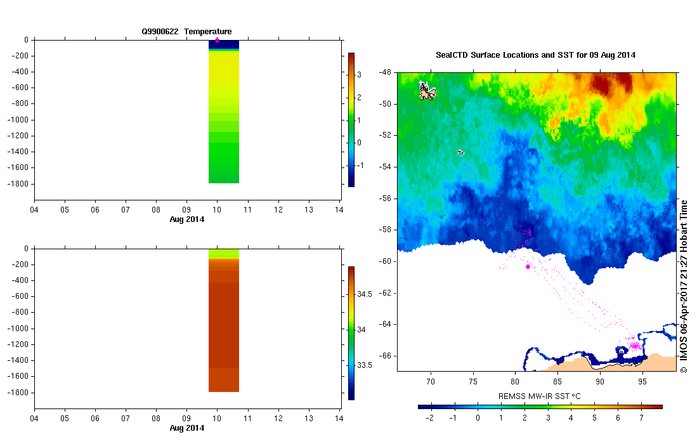This screenshot has width=697, height=444.
Task: Click the '-2' label on SST colorbar
Action: (x=430, y=418)
